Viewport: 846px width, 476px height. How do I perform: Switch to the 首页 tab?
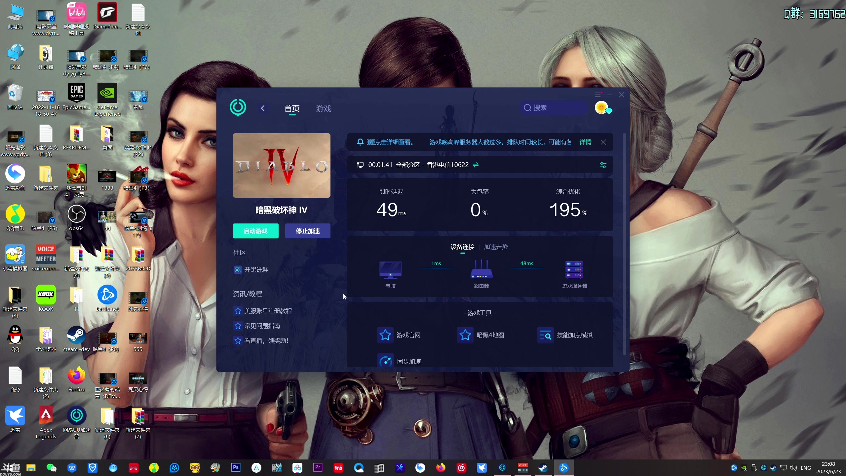click(x=292, y=108)
